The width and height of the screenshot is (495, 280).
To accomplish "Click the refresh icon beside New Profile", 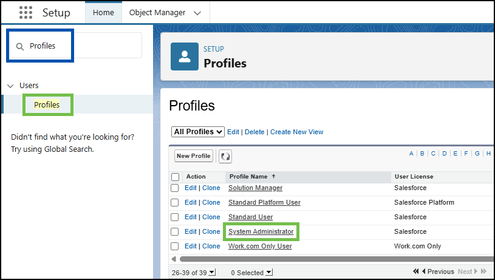I will (x=225, y=156).
